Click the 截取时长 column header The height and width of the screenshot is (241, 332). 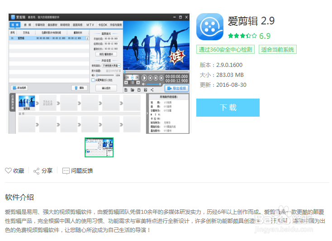[78, 33]
